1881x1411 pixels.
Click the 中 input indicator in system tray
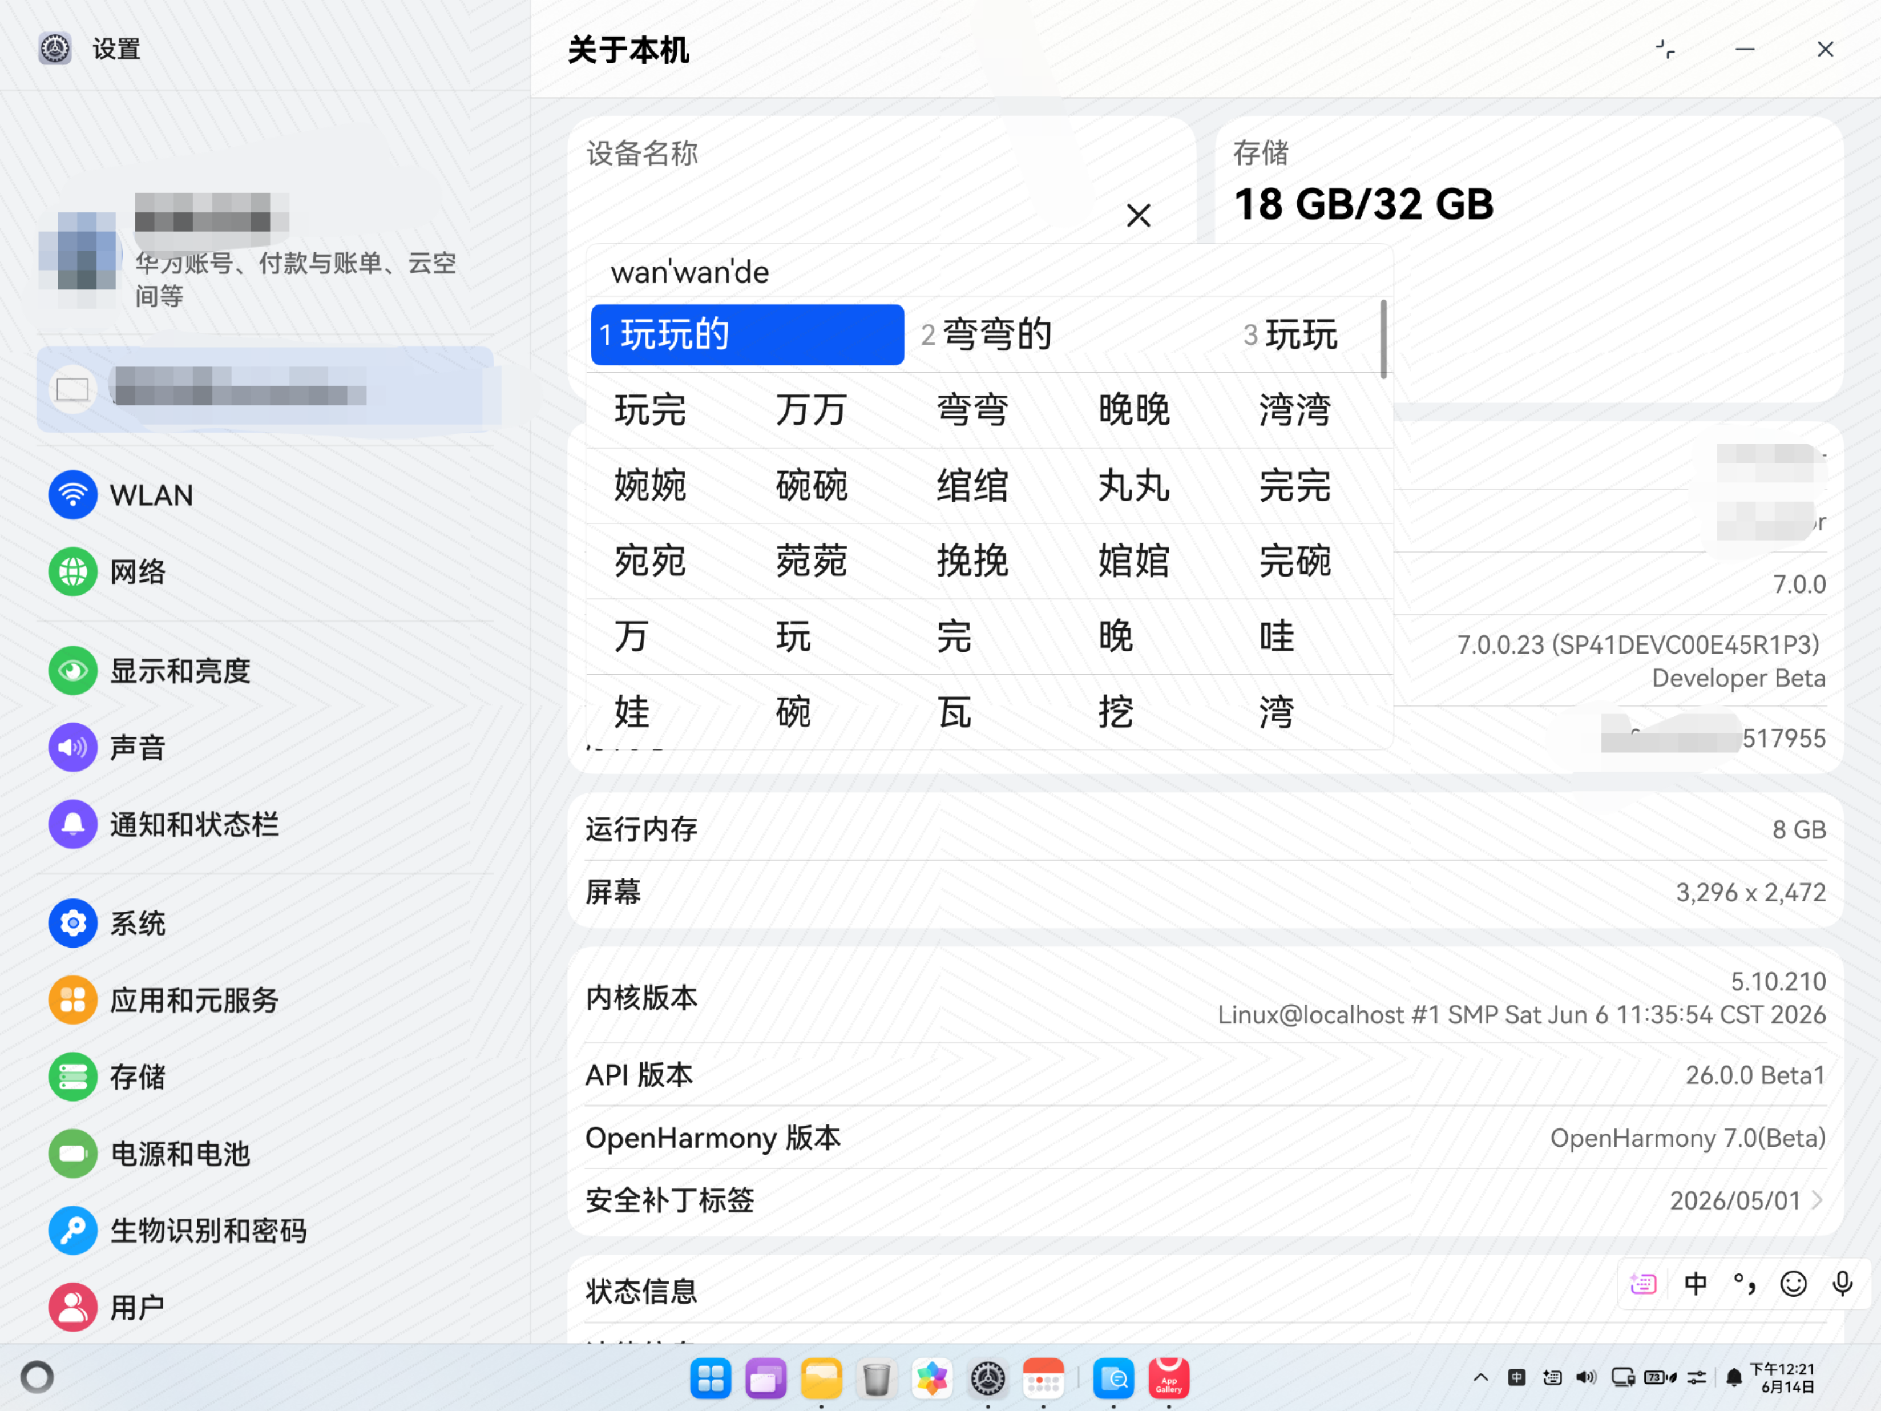(1516, 1377)
